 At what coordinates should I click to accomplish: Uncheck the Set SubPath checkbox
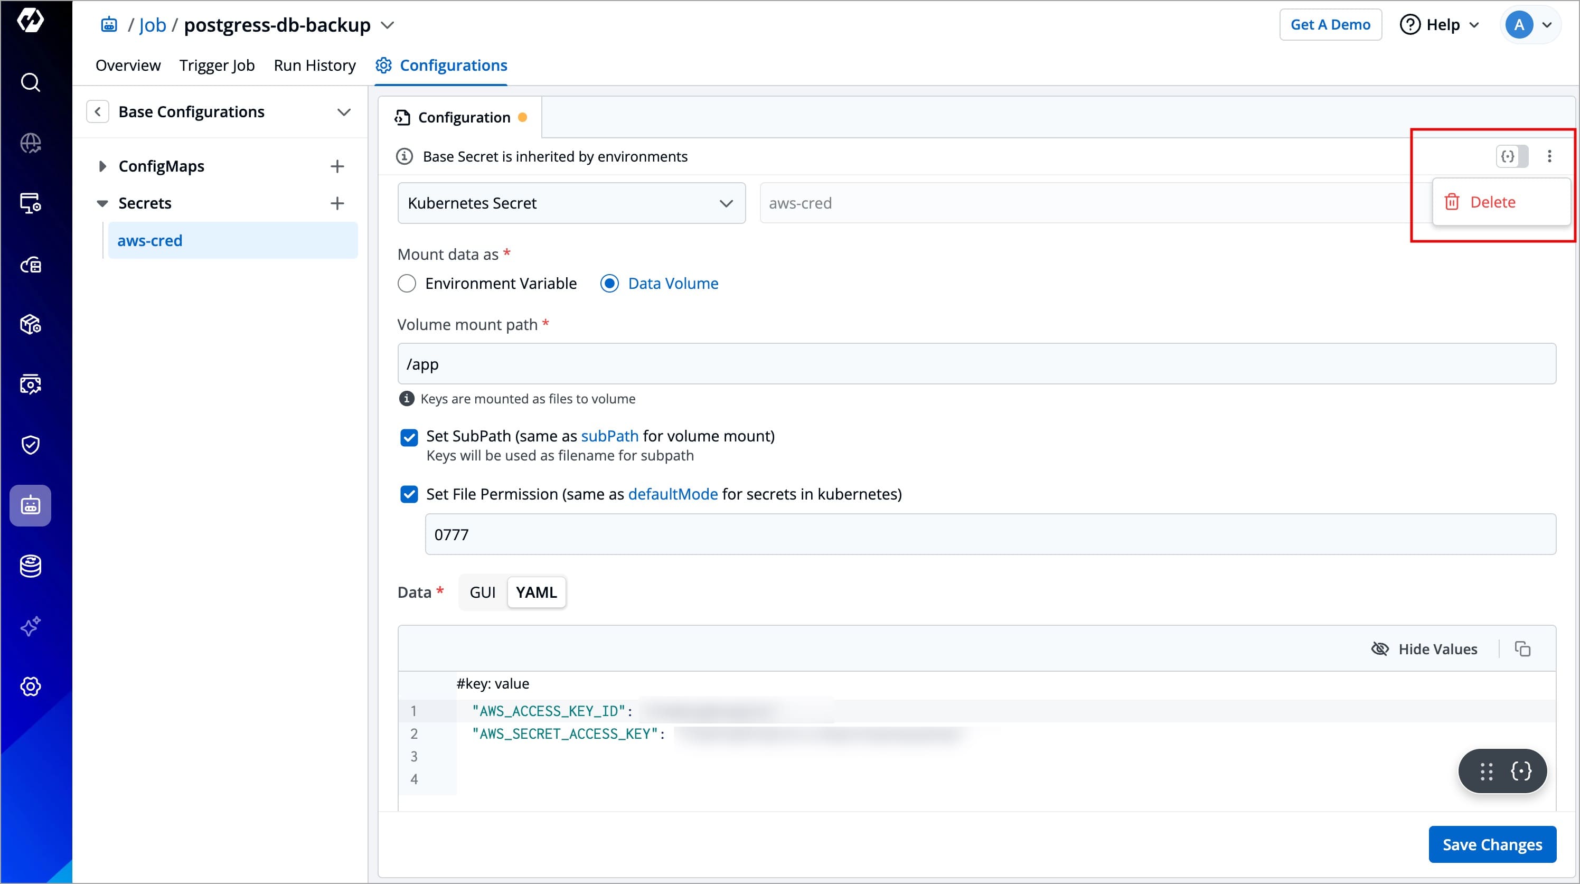(409, 437)
